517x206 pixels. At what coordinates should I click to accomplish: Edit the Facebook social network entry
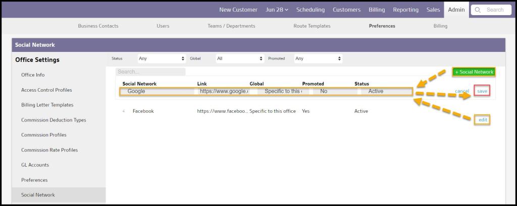click(483, 120)
